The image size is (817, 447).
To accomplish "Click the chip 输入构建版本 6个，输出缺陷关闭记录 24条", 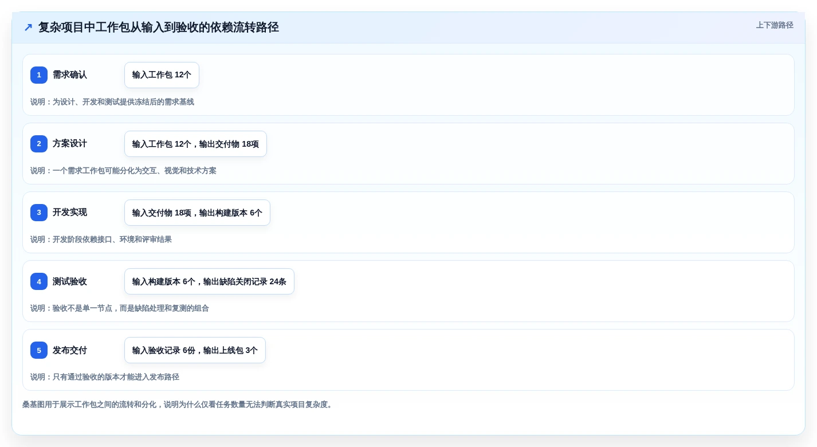I will coord(209,281).
